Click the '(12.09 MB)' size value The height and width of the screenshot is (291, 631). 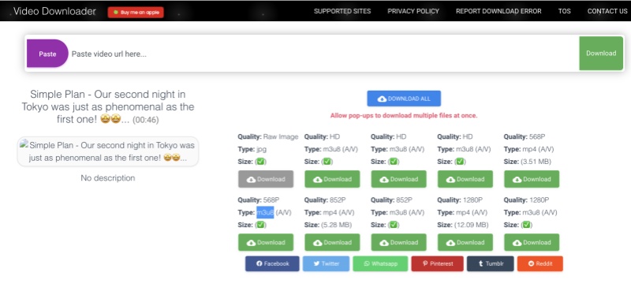[x=471, y=225]
